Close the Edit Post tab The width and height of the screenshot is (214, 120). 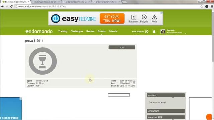(x=59, y=2)
